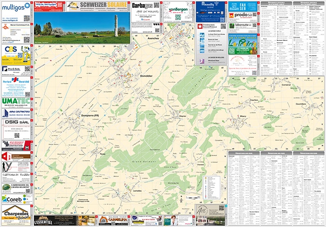Click the Courtion label on the map
Image resolution: width=326 pixels, height=227 pixels.
click(254, 100)
